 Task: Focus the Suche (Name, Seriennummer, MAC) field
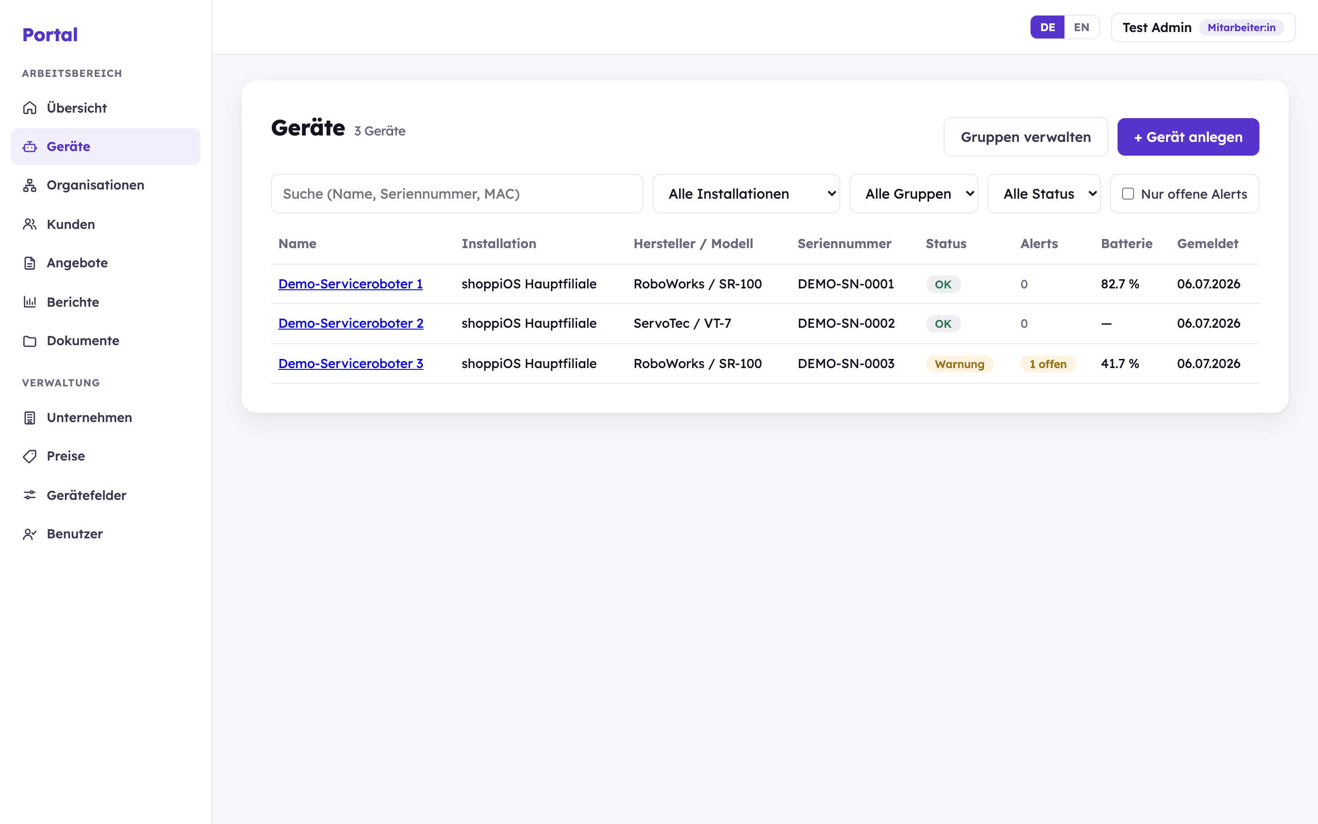(x=457, y=194)
